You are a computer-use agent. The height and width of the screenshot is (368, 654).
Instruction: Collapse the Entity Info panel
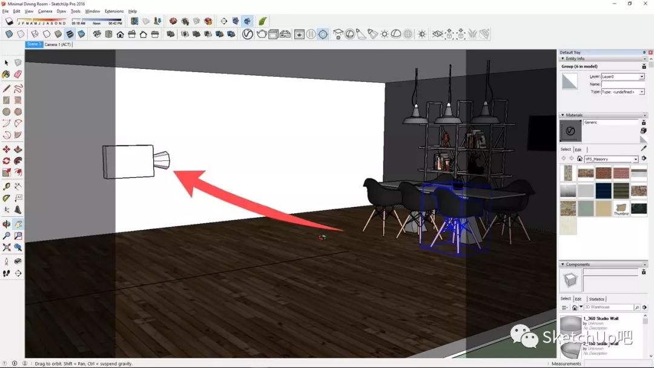pos(563,59)
